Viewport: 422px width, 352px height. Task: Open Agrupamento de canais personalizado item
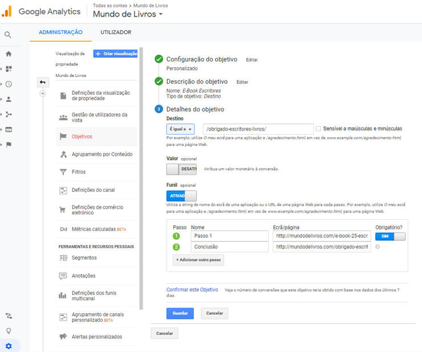coord(96,317)
